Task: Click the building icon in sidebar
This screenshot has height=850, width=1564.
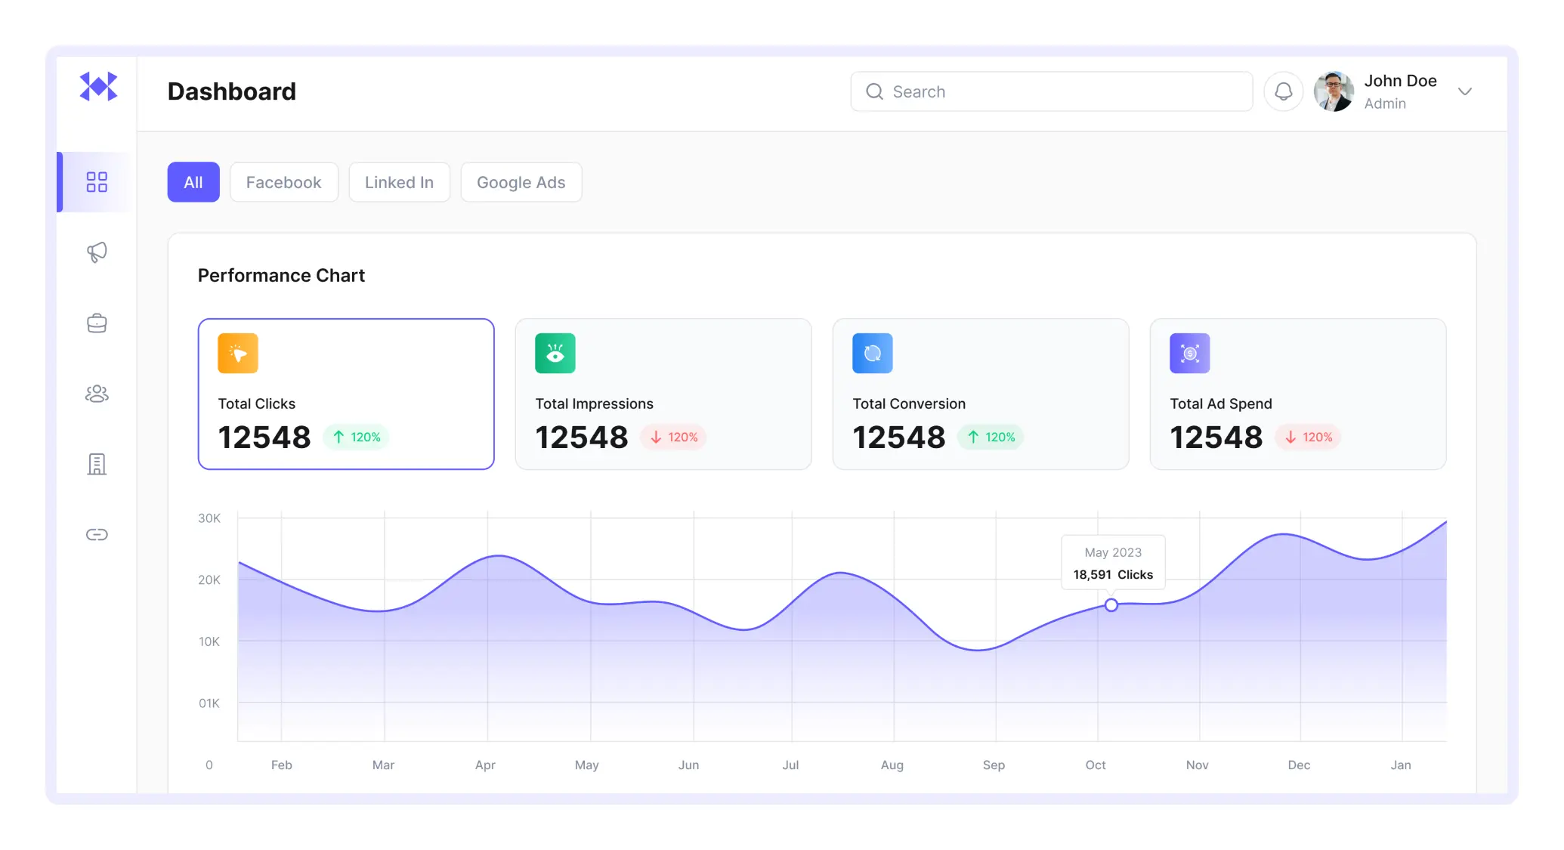Action: tap(97, 464)
